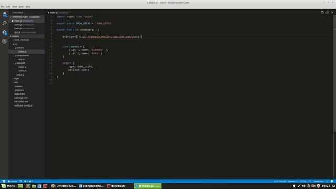The image size is (336, 189).
Task: Click the LF line ending indicator
Action: pos(309,181)
